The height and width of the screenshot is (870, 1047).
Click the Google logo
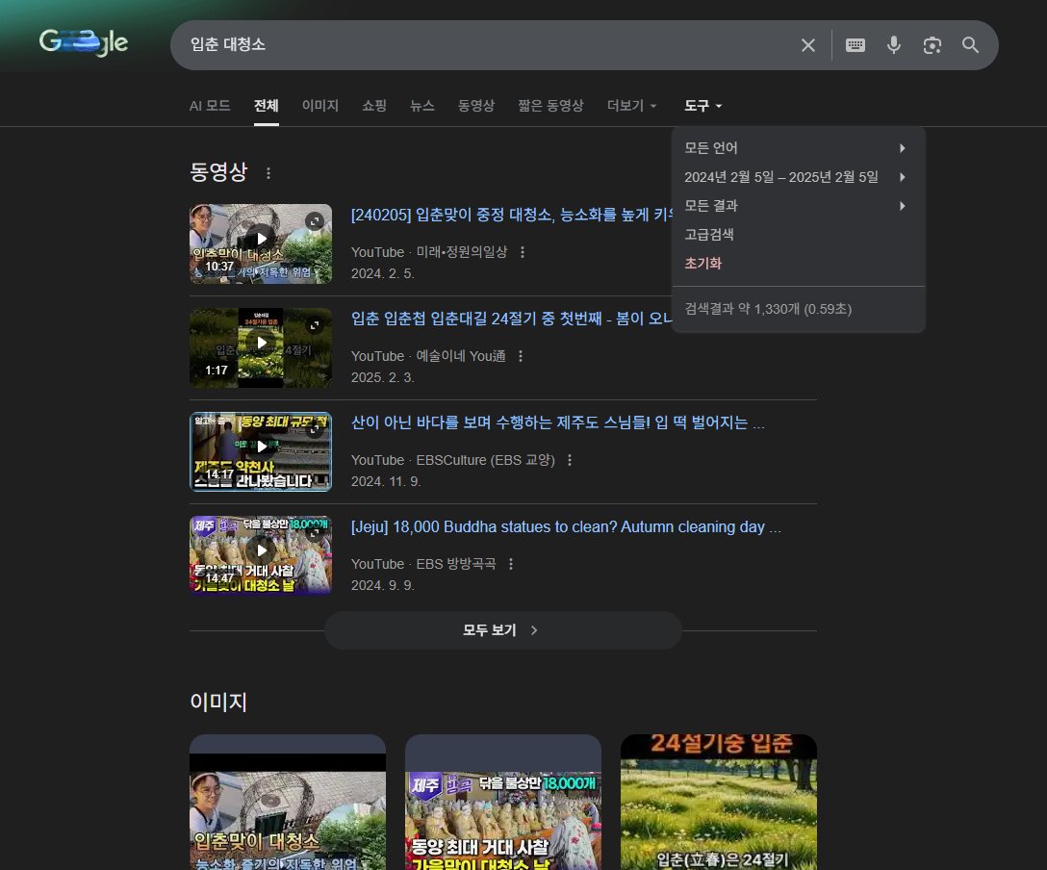point(84,42)
